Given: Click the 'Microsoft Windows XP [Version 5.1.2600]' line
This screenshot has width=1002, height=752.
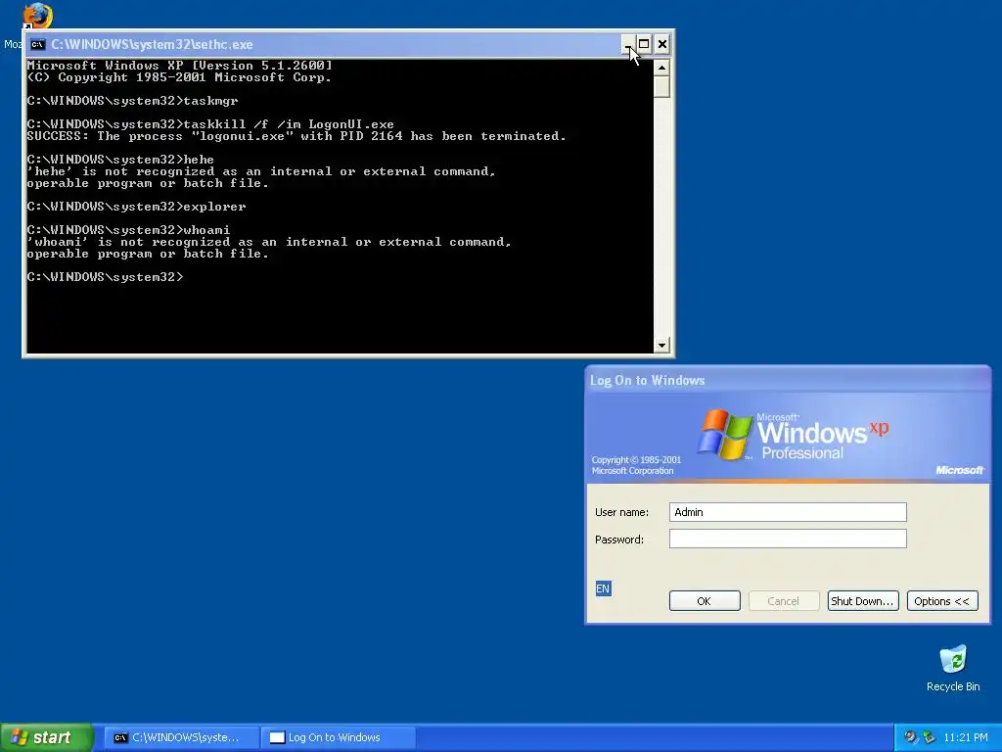Looking at the screenshot, I should (x=180, y=66).
